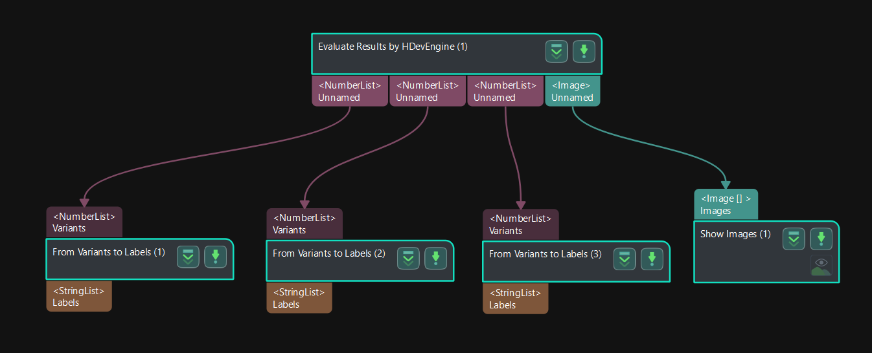
Task: Click the Image Unnamed output port
Action: (x=573, y=91)
